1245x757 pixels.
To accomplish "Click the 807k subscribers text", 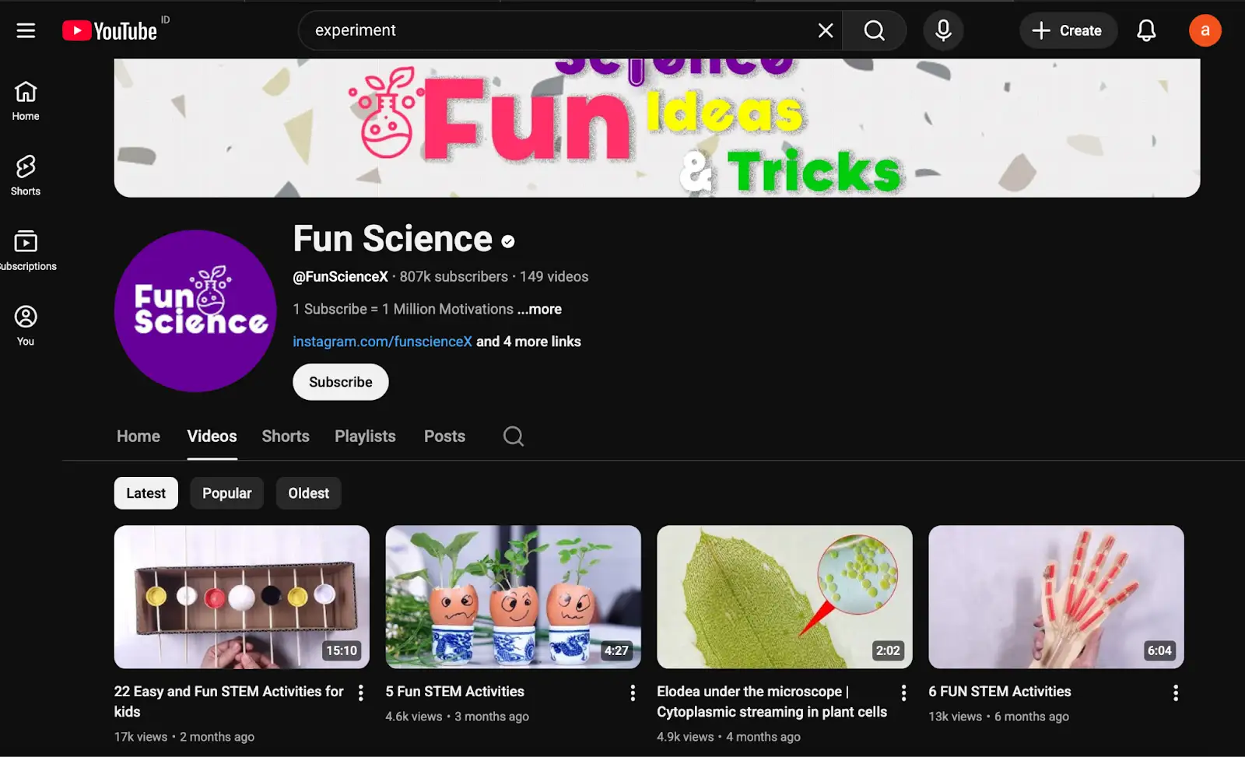I will point(454,277).
